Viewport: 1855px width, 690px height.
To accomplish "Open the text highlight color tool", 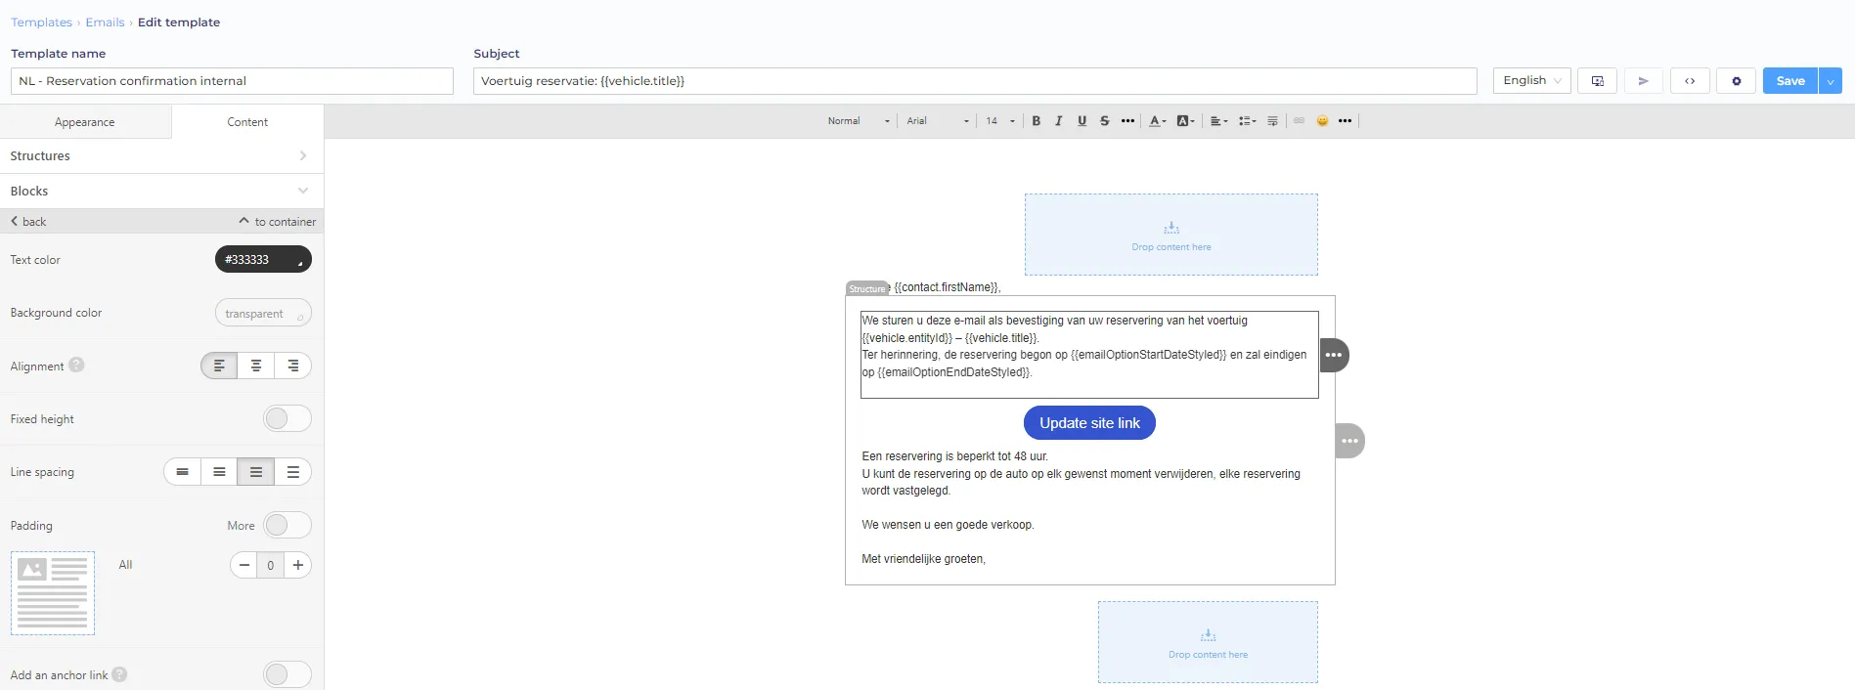I will [x=1185, y=121].
